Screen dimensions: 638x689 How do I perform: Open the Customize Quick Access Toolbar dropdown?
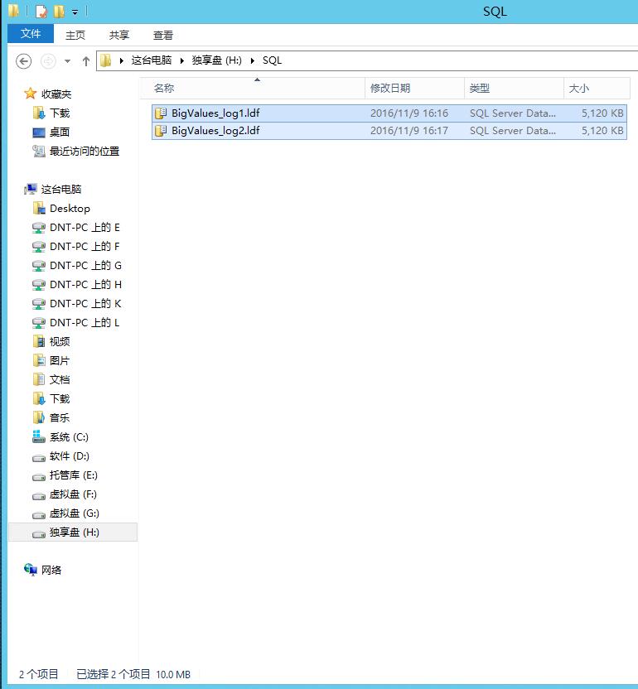(75, 12)
